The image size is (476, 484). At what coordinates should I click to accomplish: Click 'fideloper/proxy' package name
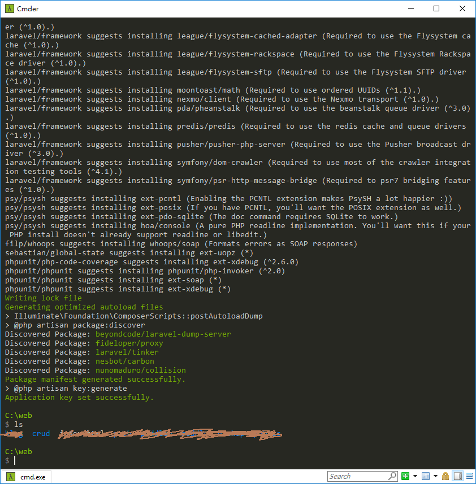pyautogui.click(x=129, y=343)
